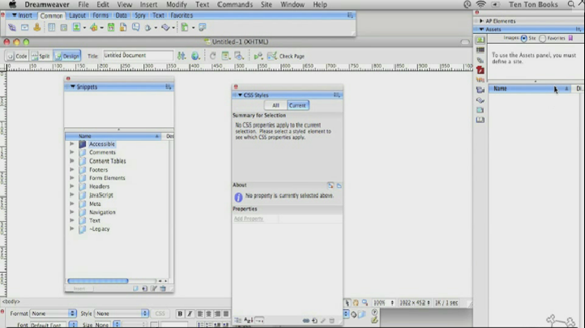Click the Insert Div Tag icon
Screen dimensions: 585x328
pyautogui.click(x=64, y=28)
